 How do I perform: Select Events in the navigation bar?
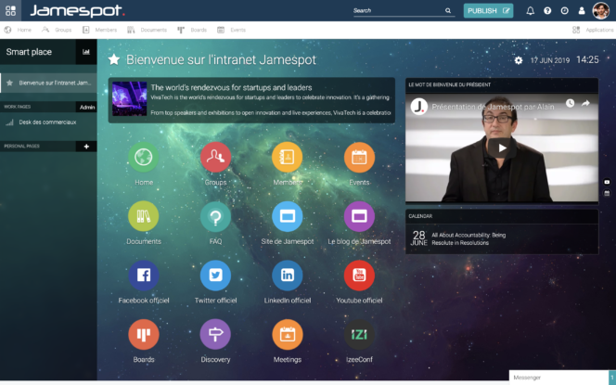[x=232, y=30]
